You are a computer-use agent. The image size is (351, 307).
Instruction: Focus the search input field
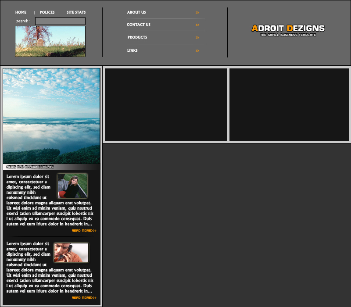(x=60, y=21)
